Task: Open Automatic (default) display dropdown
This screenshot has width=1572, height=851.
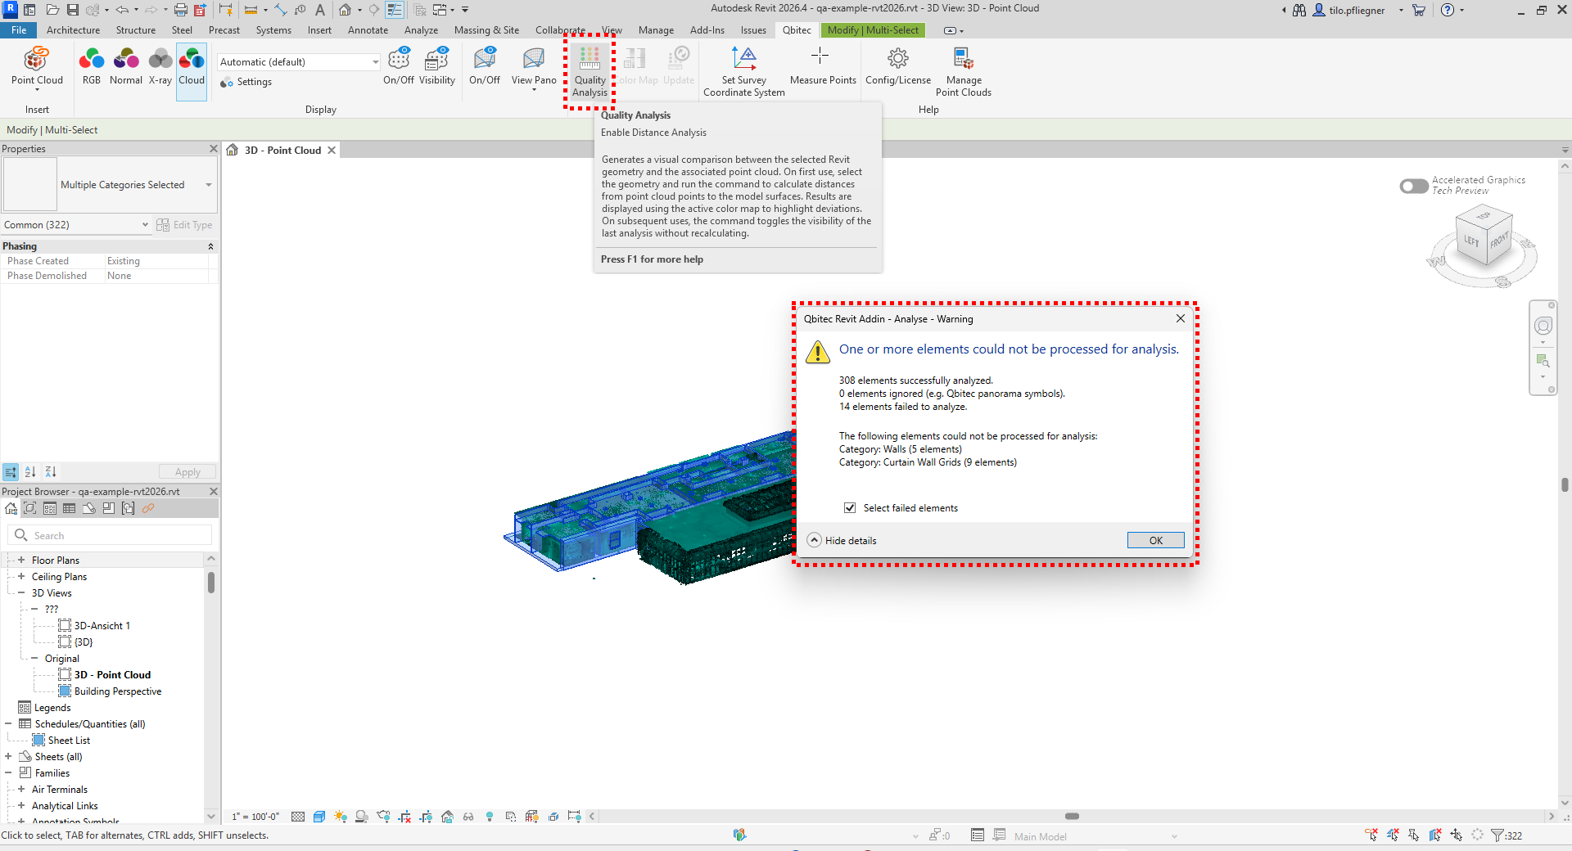Action: pos(299,62)
